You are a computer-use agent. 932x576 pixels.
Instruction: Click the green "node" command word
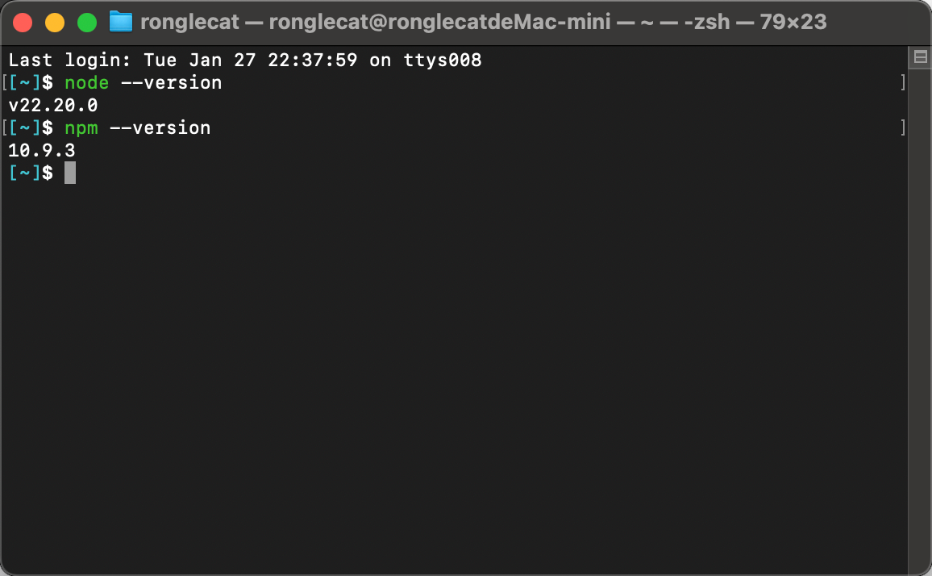point(86,83)
